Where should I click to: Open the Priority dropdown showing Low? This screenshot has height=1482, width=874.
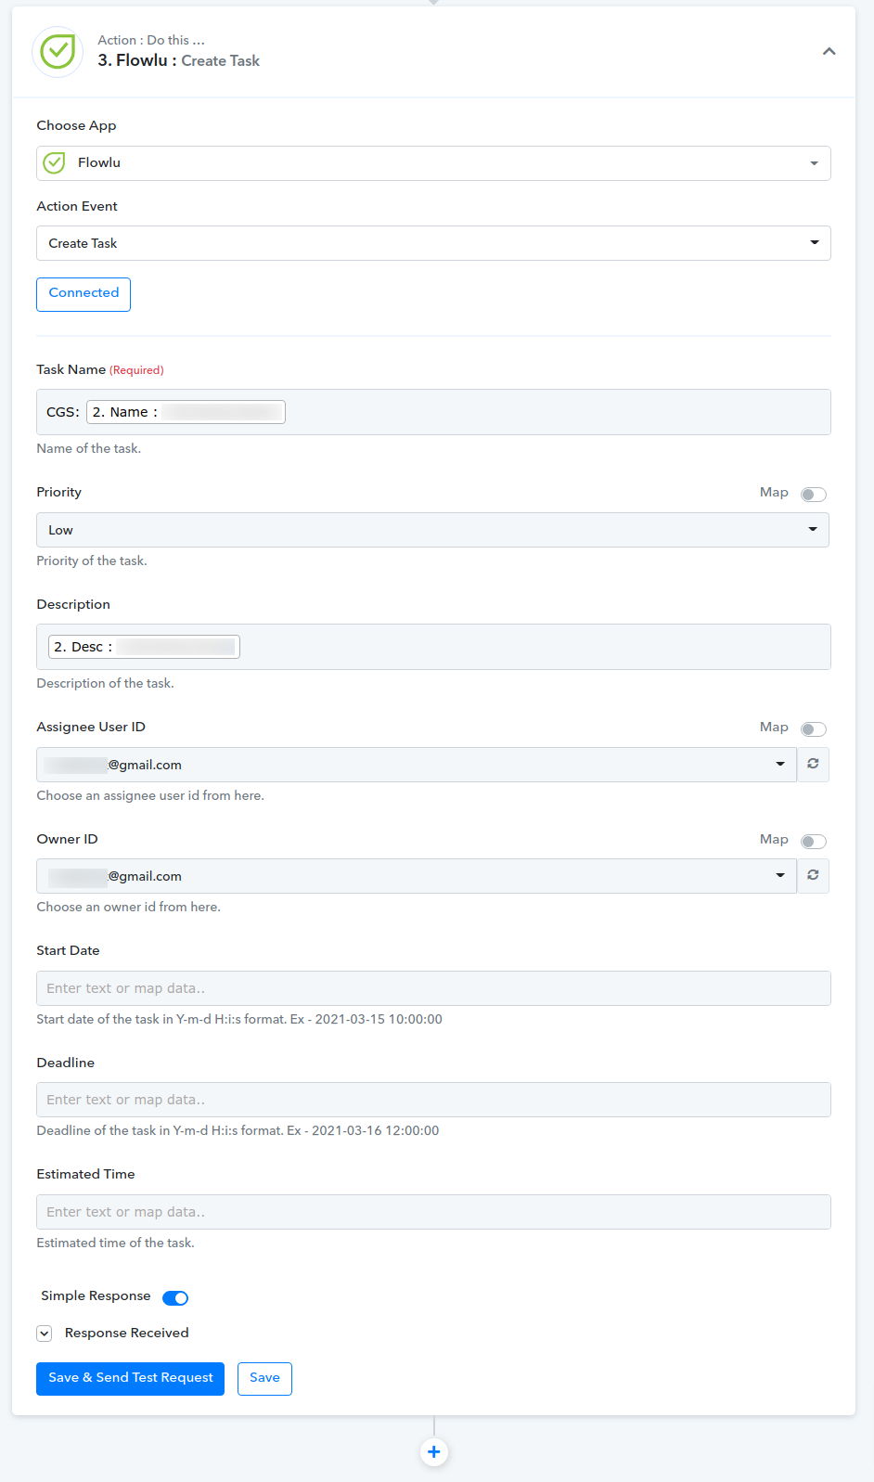click(x=432, y=530)
